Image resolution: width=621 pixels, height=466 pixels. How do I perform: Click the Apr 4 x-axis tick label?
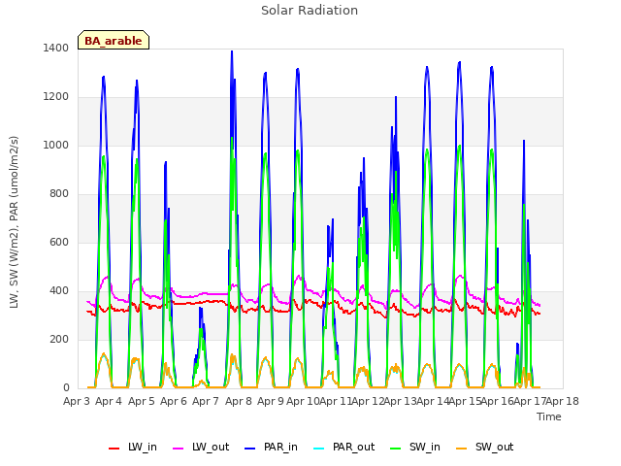pyautogui.click(x=109, y=401)
